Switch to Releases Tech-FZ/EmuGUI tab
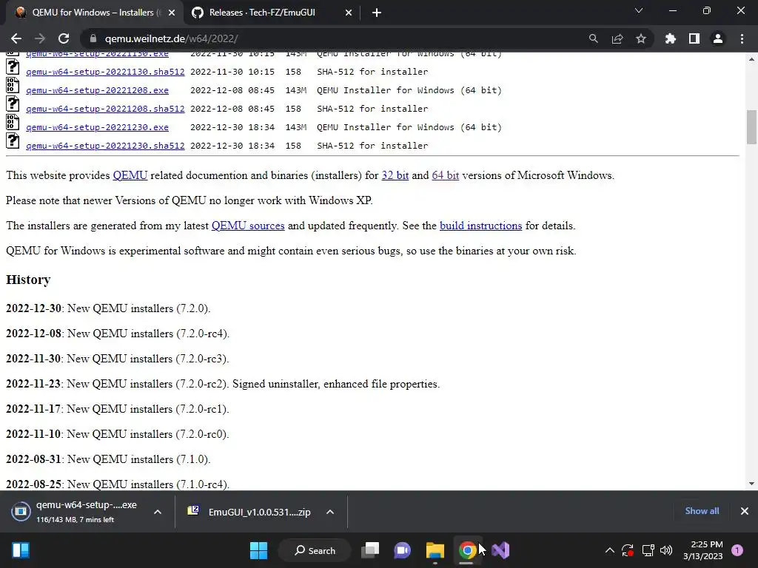The height and width of the screenshot is (568, 758). [x=271, y=13]
